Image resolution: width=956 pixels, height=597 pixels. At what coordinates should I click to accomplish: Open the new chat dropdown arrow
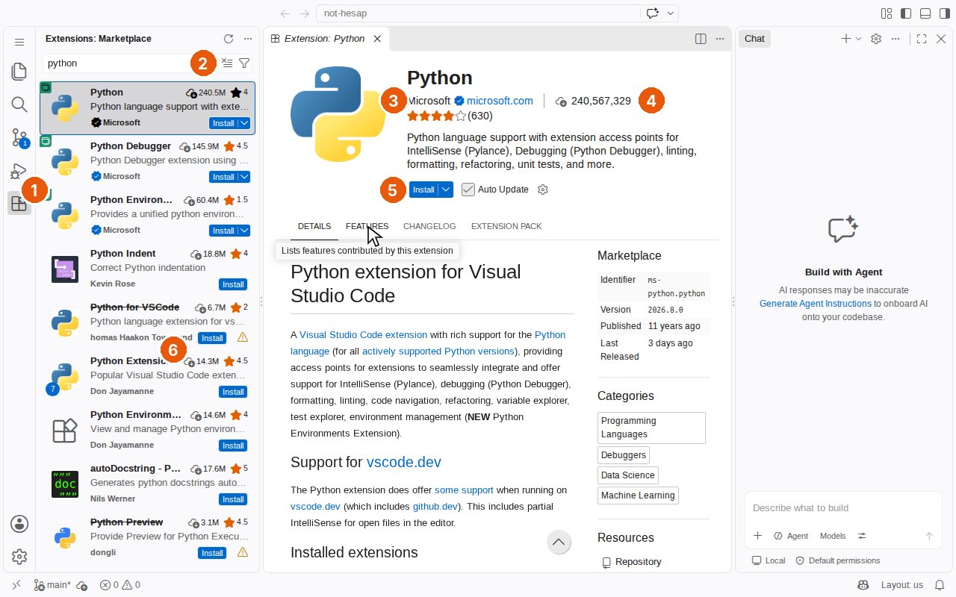[x=858, y=39]
